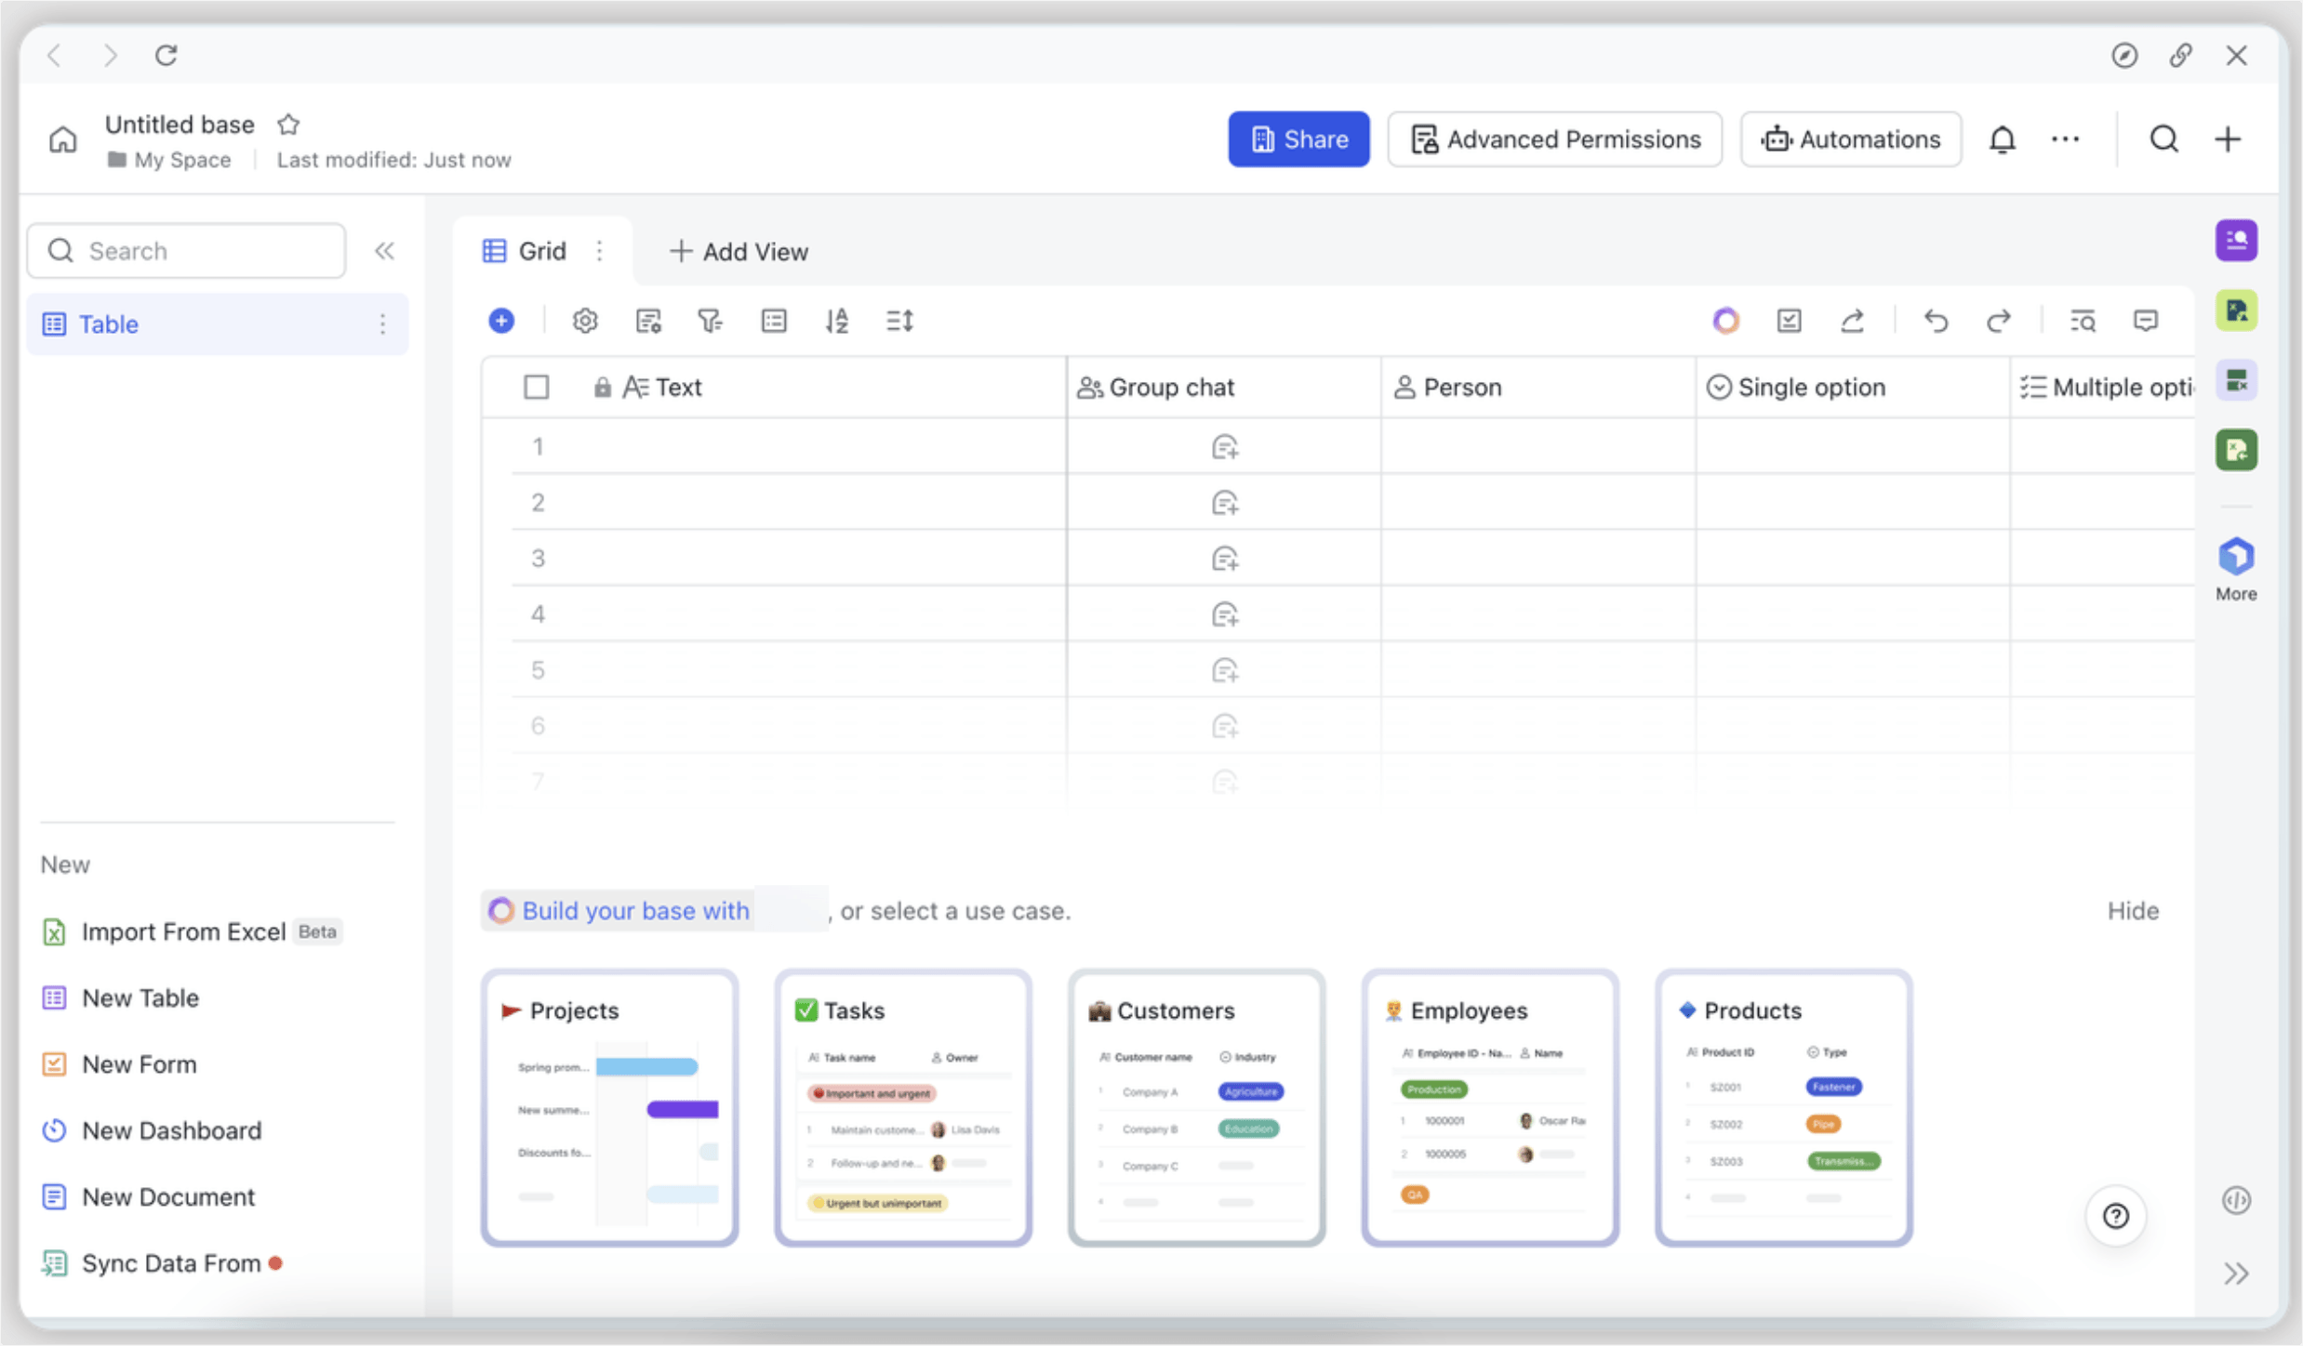Click the undo arrow icon
The width and height of the screenshot is (2303, 1346).
pos(1936,321)
